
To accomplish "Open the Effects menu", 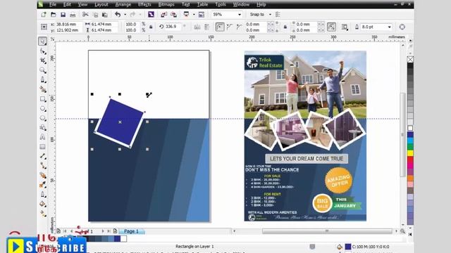I will 144,4.
